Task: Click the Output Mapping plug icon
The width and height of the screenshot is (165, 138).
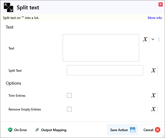Action: 37,130
